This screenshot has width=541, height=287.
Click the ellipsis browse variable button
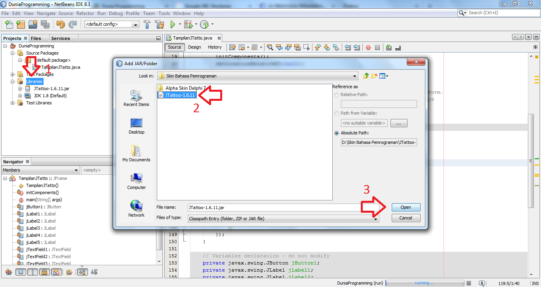click(399, 123)
